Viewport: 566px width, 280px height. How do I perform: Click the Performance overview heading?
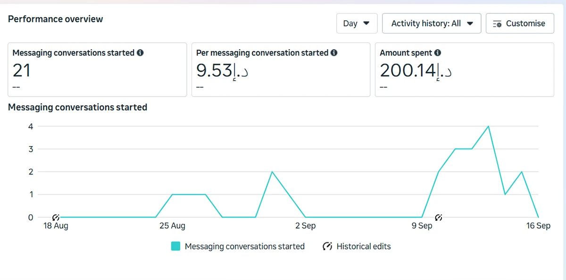click(56, 19)
